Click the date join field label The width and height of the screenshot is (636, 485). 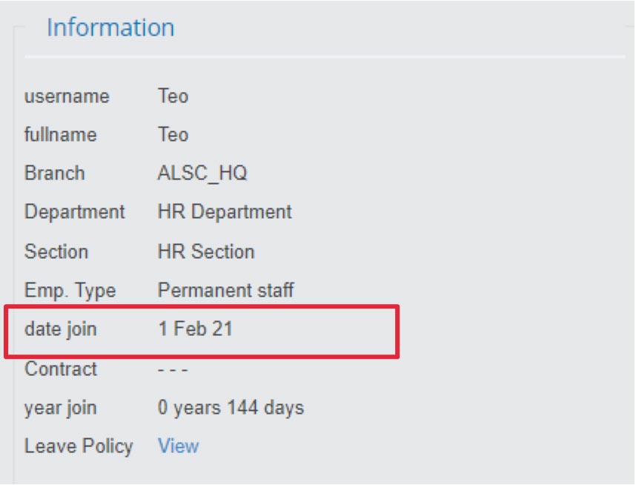(61, 329)
